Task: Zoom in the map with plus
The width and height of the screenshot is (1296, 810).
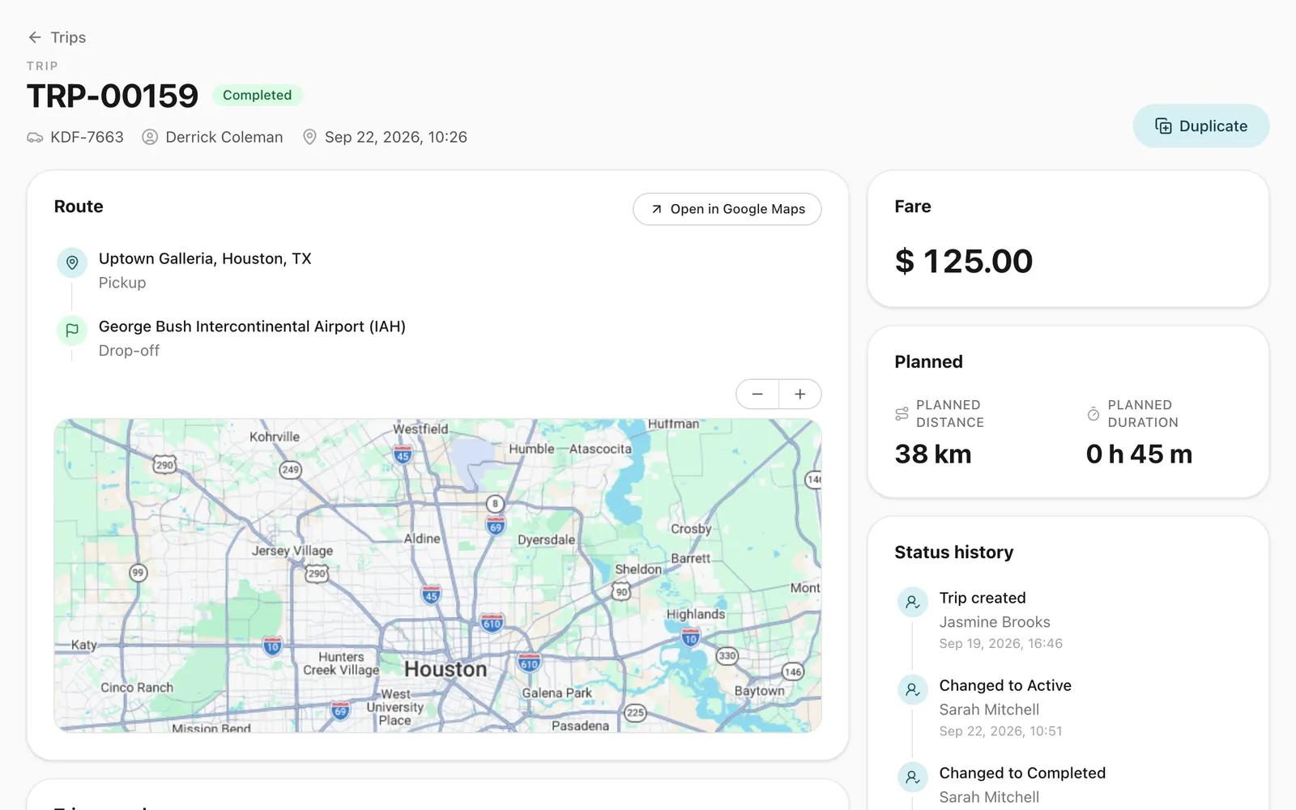Action: coord(800,394)
